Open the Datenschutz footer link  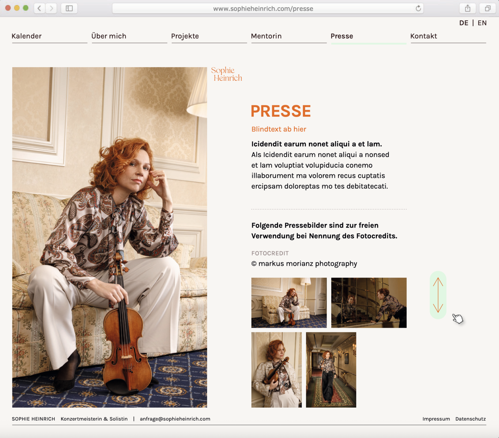pos(471,419)
